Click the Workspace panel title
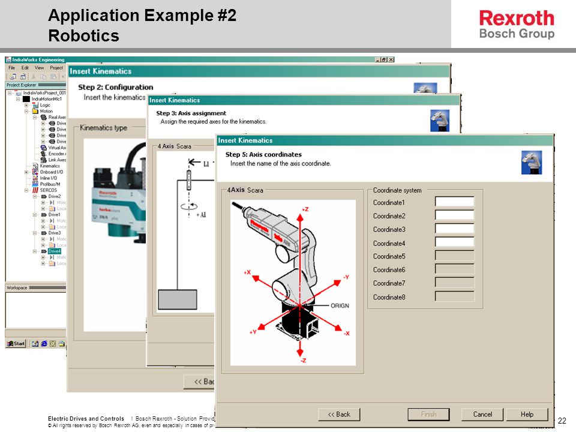This screenshot has width=576, height=432. [17, 288]
